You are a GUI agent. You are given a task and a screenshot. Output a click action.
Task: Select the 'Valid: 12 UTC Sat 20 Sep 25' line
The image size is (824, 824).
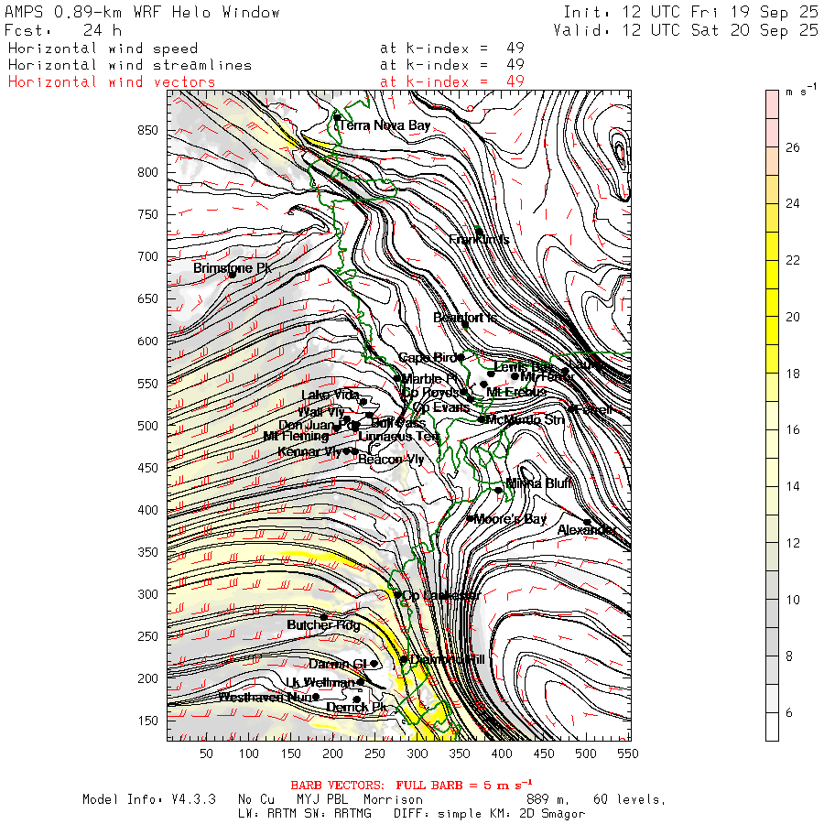(685, 30)
